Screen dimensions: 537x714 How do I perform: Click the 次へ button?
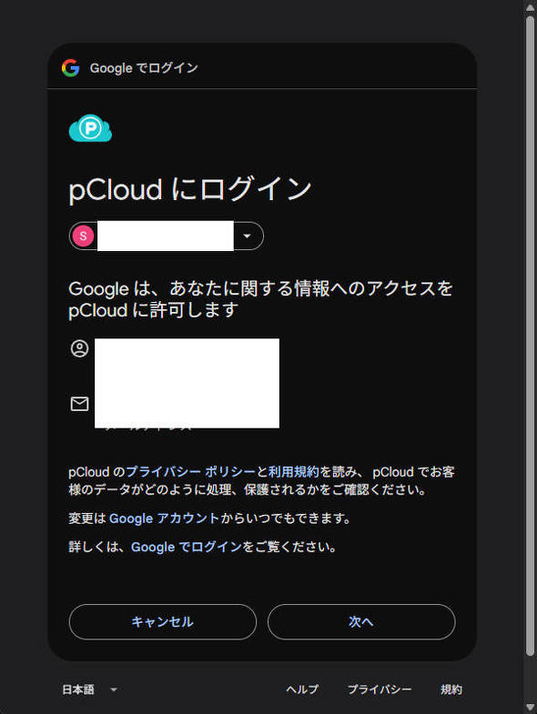[x=361, y=621]
